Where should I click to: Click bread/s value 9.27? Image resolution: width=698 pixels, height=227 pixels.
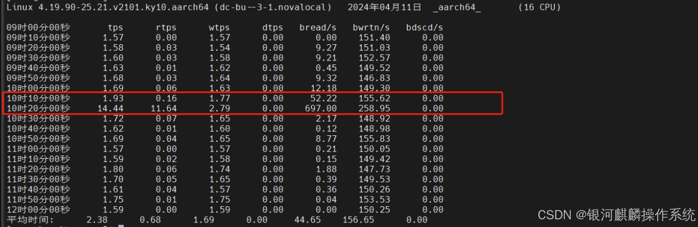(327, 47)
